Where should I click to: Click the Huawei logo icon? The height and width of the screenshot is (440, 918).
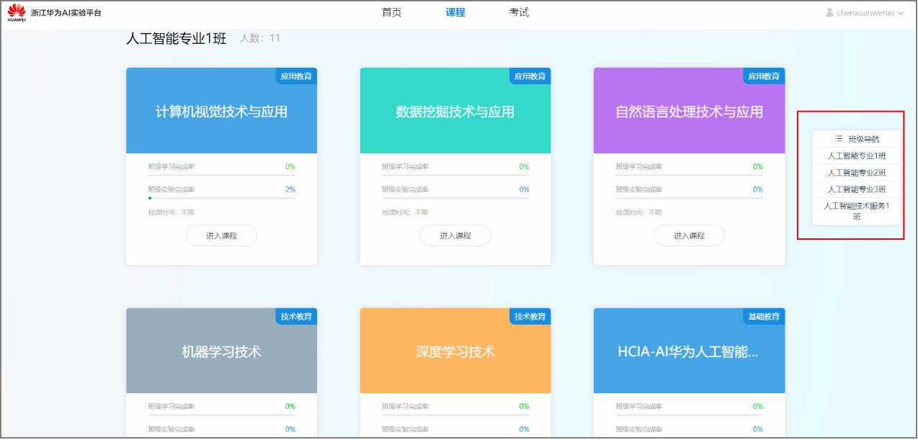[17, 12]
